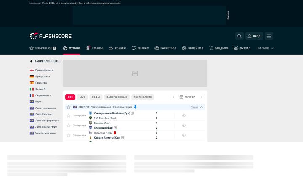303x189 pixels.
Task: Favorite the Биссен vs Клаксвик match star
Action: tap(69, 125)
